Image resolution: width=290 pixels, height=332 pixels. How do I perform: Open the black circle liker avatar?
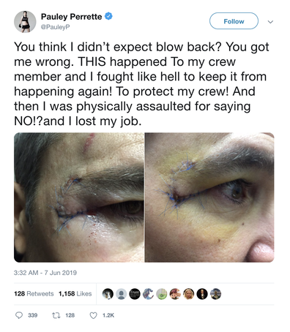[135, 294]
